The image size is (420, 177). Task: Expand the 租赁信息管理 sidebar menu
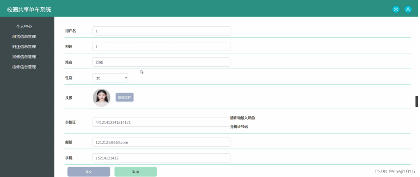[x=25, y=36]
